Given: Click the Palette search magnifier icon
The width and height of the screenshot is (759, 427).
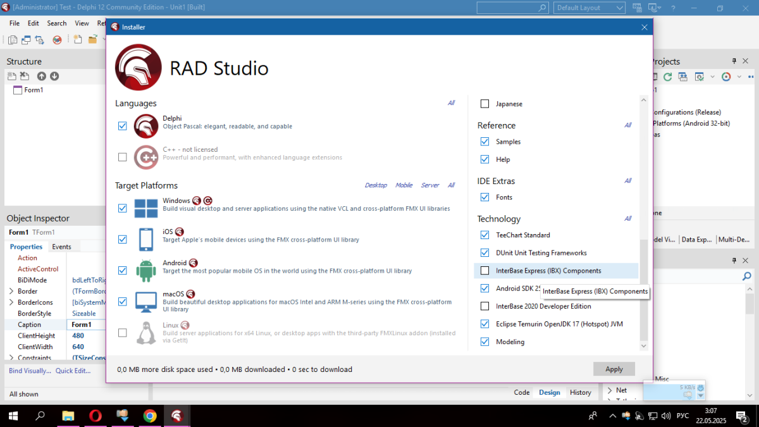Looking at the screenshot, I should click(747, 276).
